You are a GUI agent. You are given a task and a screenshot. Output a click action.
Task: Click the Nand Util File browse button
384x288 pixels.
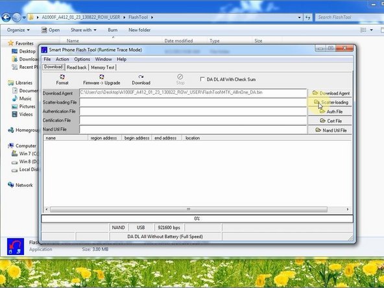[x=330, y=130]
